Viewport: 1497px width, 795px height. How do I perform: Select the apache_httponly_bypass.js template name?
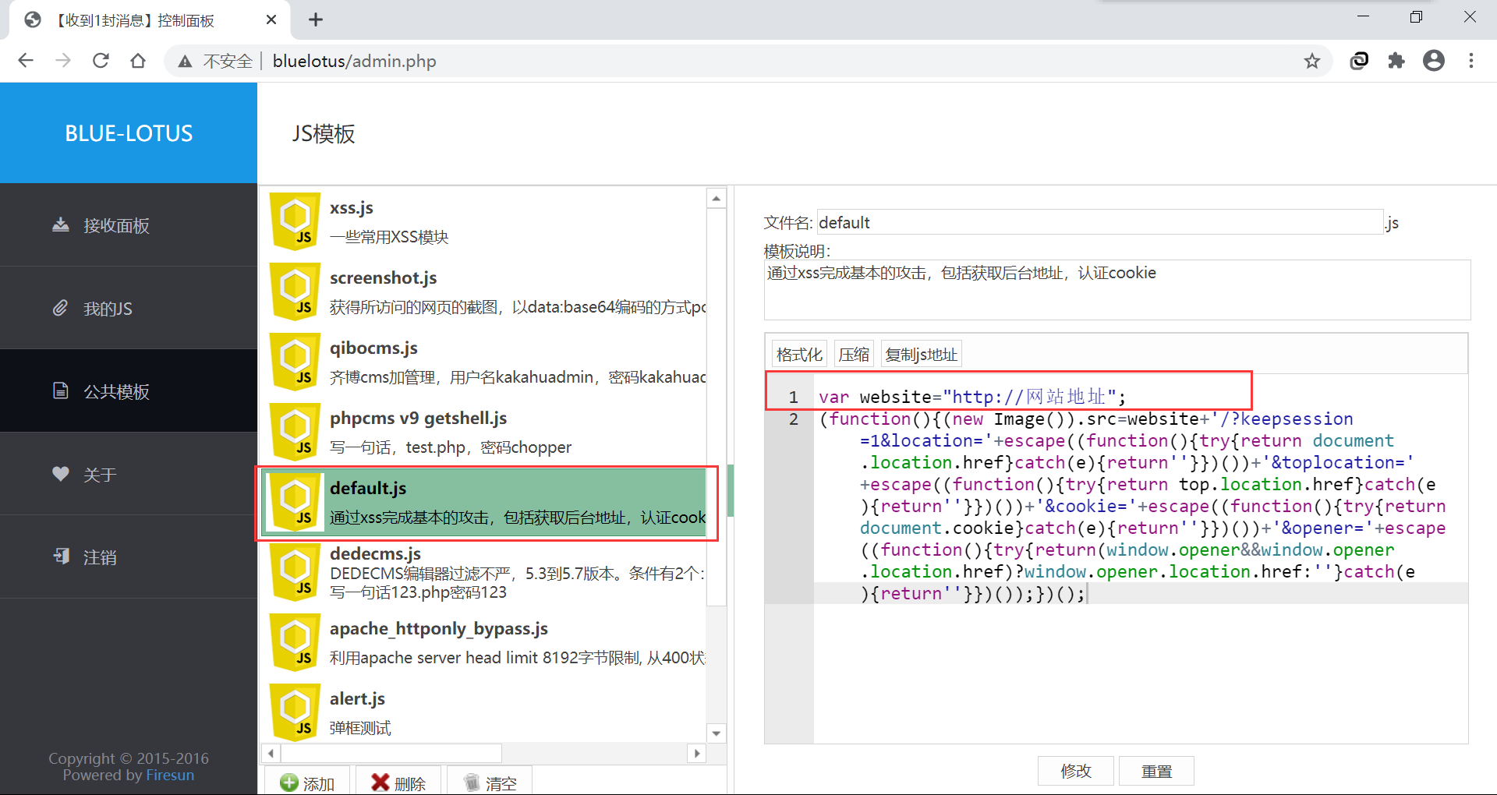pos(438,628)
